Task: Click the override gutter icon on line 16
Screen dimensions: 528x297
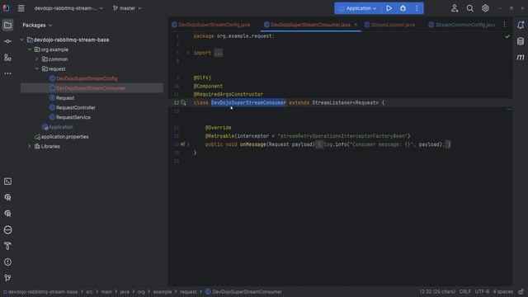Action: pyautogui.click(x=182, y=144)
